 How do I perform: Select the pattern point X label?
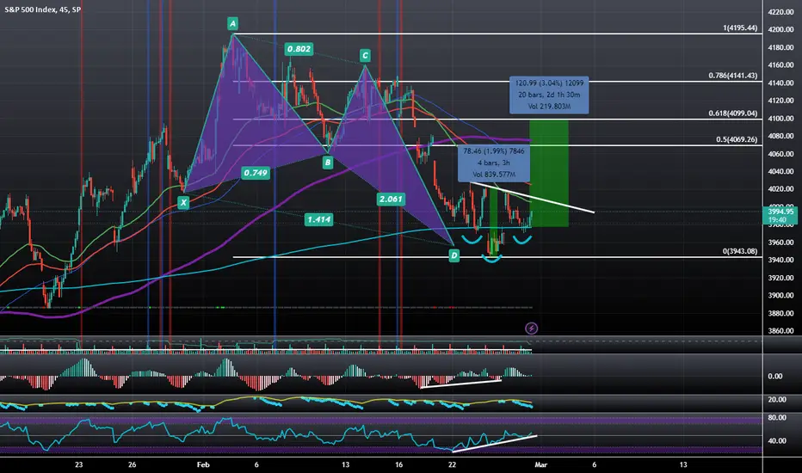pyautogui.click(x=183, y=202)
